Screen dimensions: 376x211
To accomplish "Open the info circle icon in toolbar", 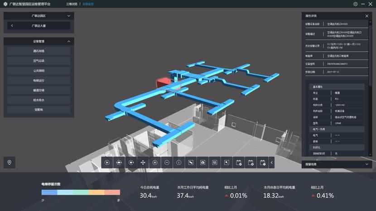I will [179, 163].
